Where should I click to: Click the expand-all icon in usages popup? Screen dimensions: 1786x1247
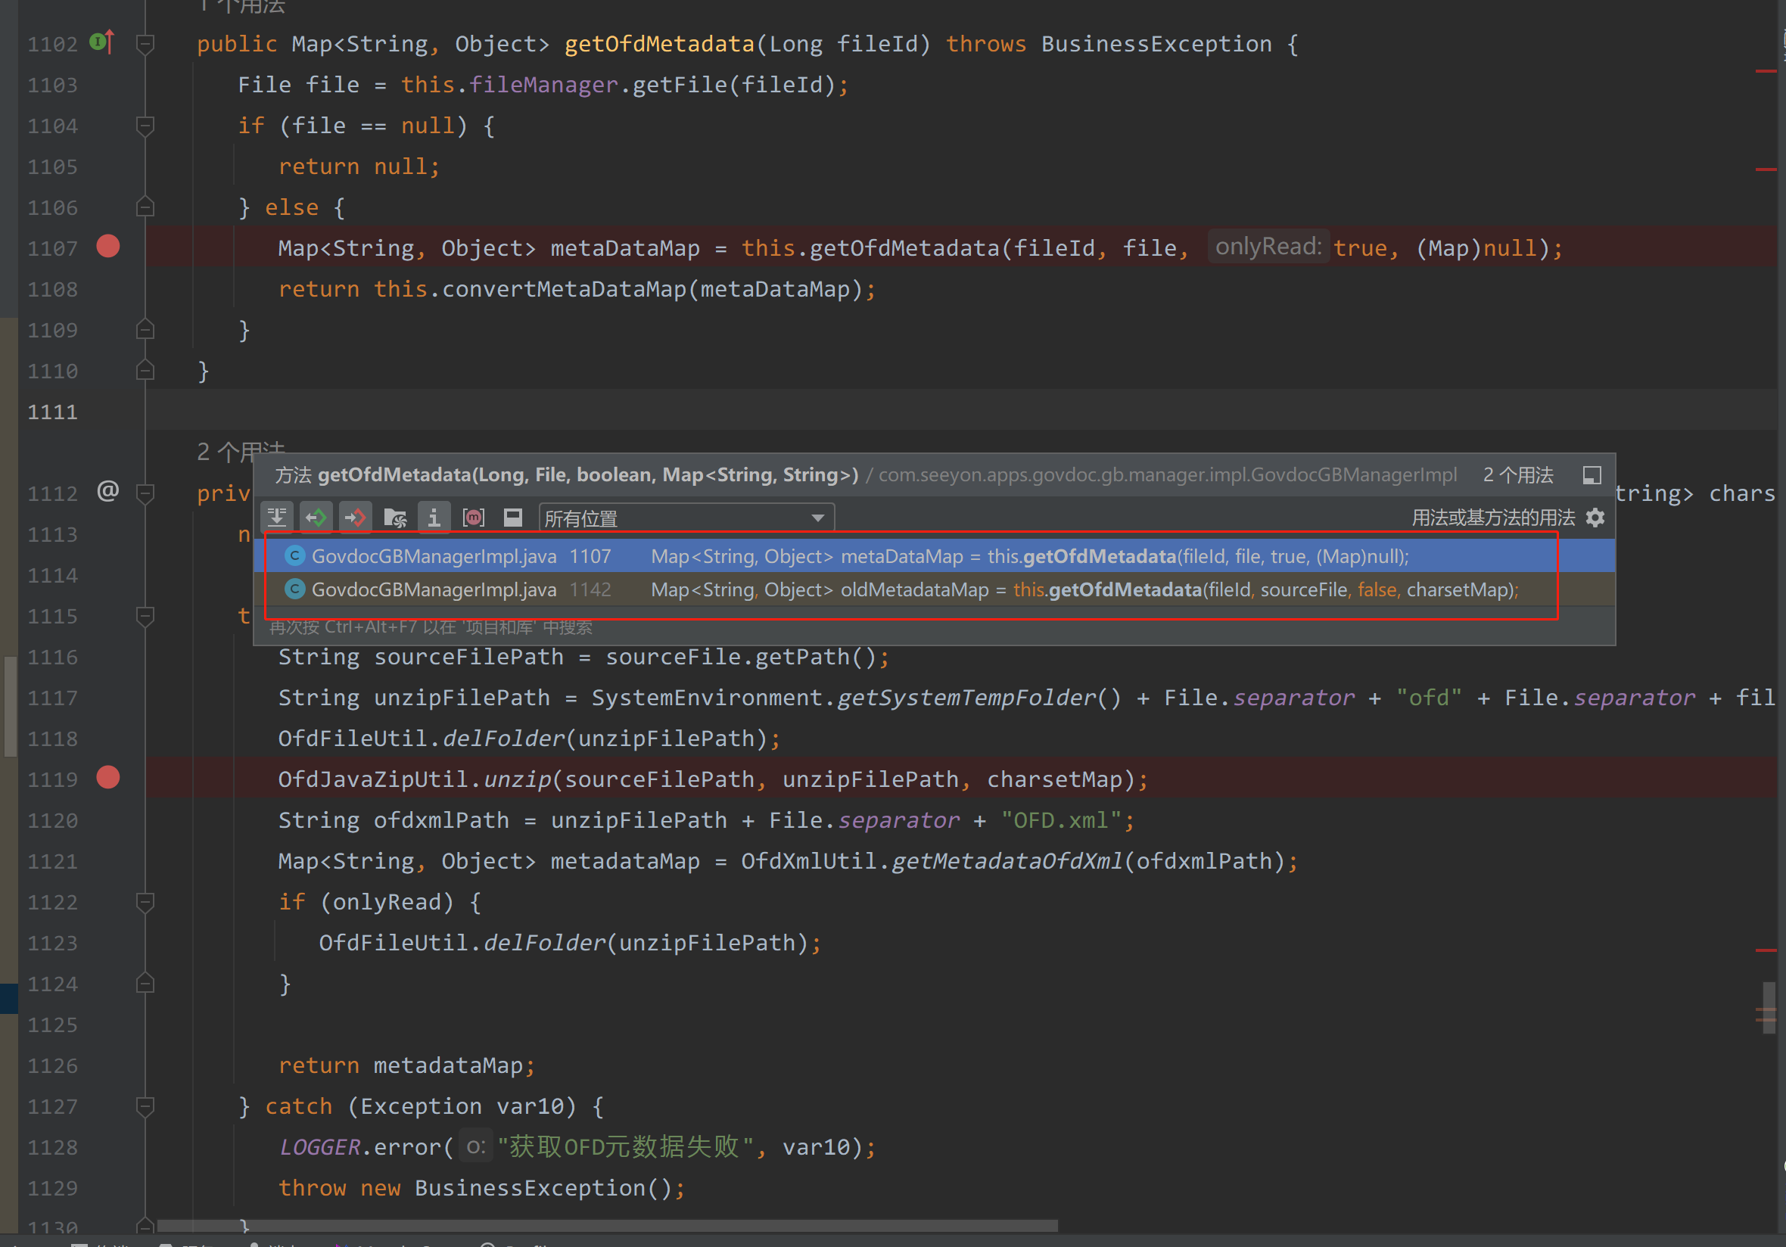coord(277,518)
